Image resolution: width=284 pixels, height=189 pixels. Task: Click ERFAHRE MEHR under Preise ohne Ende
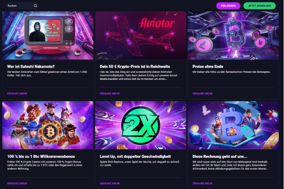[x=202, y=94]
